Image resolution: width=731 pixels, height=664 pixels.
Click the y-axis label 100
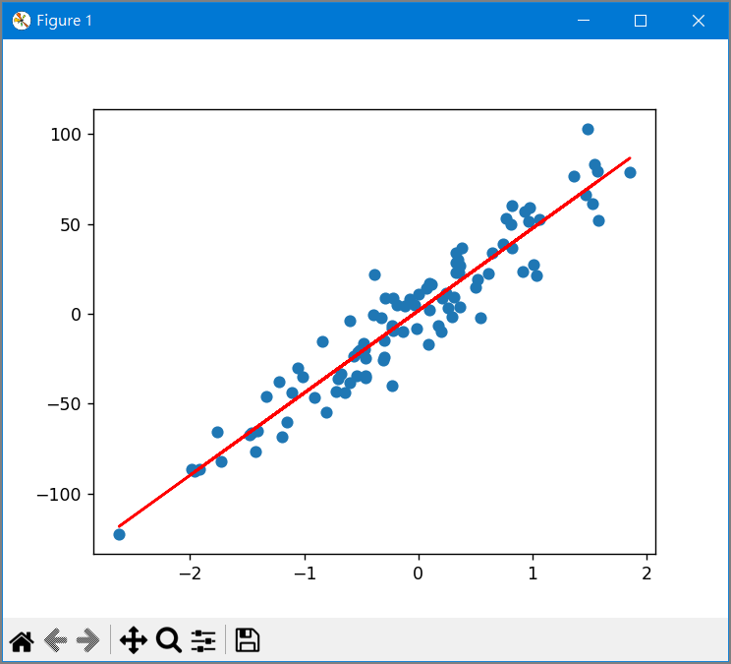point(66,135)
